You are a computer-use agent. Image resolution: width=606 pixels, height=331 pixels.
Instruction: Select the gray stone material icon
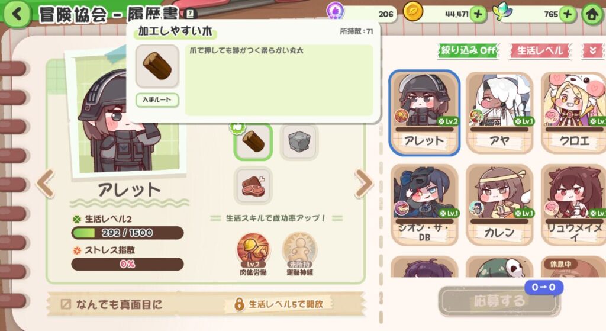(299, 142)
